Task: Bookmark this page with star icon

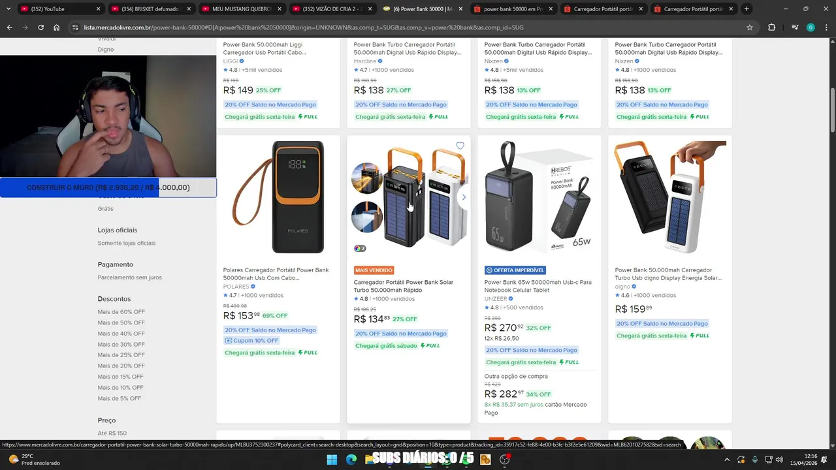Action: 750,27
